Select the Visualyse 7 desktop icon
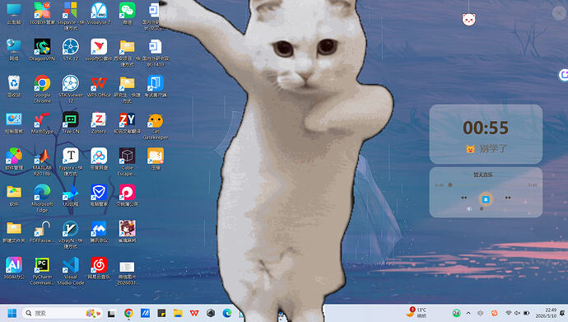Image resolution: width=568 pixels, height=322 pixels. click(x=99, y=13)
